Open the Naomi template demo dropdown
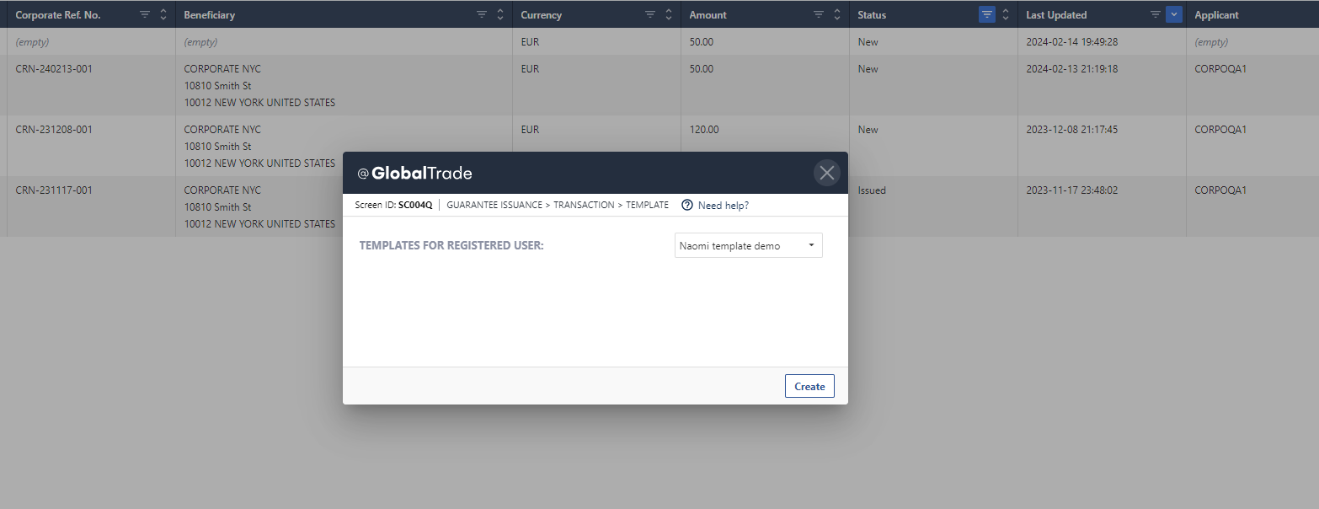 (749, 246)
